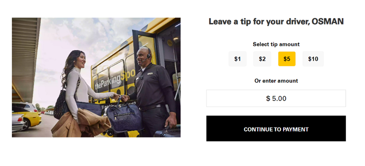The image size is (365, 166).
Task: Toggle the highlighted $5 tip button
Action: click(x=287, y=59)
